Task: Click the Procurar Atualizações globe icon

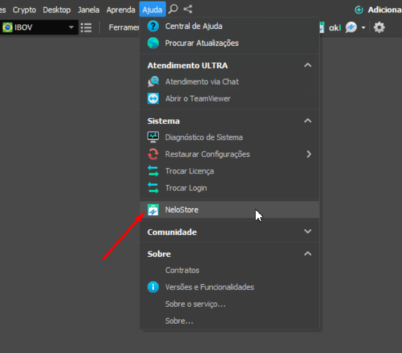Action: click(153, 43)
